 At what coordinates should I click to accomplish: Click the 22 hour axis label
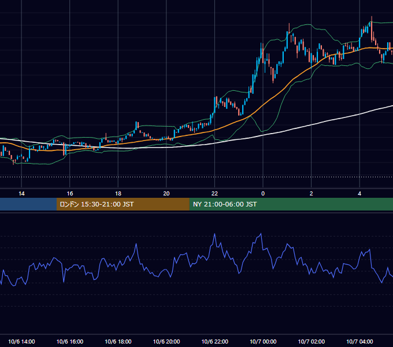tap(214, 194)
